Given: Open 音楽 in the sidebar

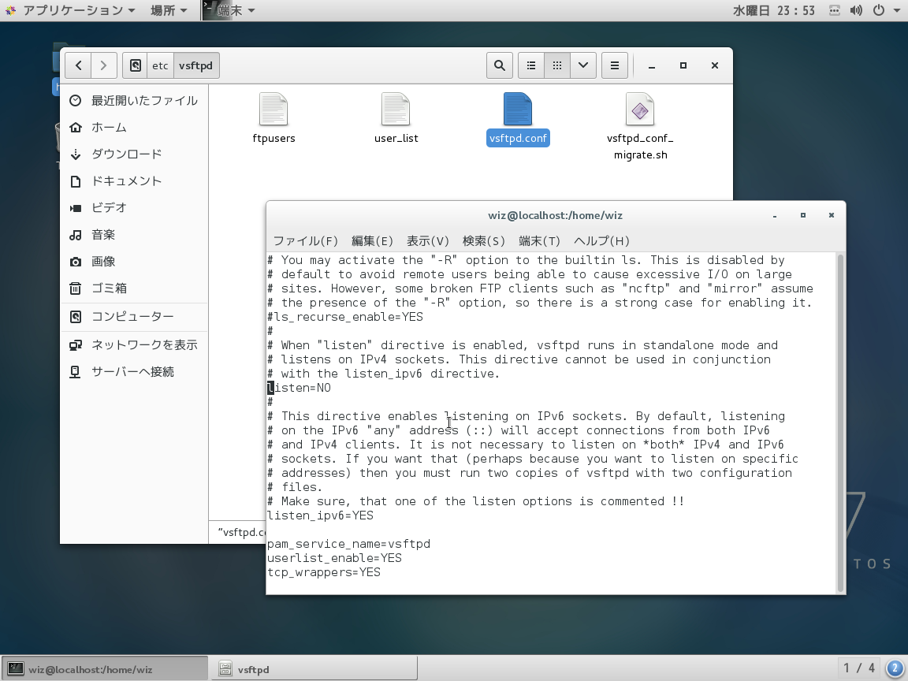Looking at the screenshot, I should tap(133, 235).
